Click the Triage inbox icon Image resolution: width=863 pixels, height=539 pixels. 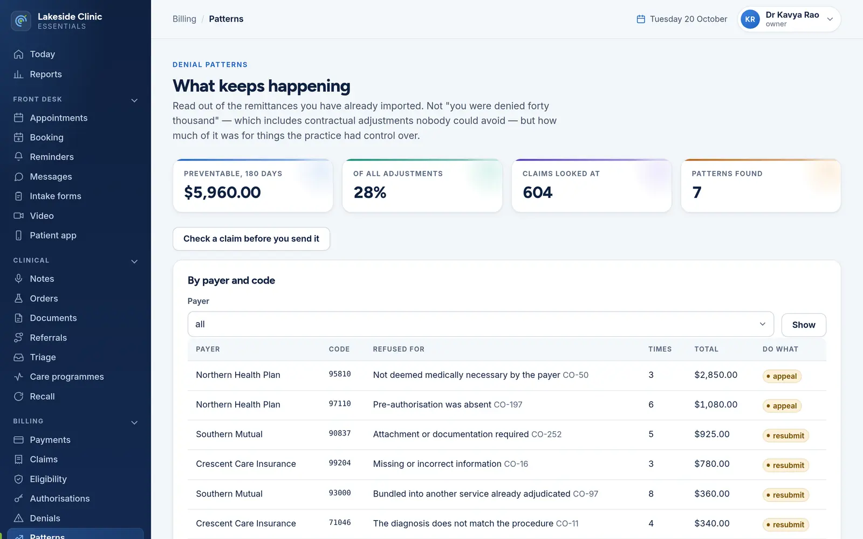[x=18, y=357]
